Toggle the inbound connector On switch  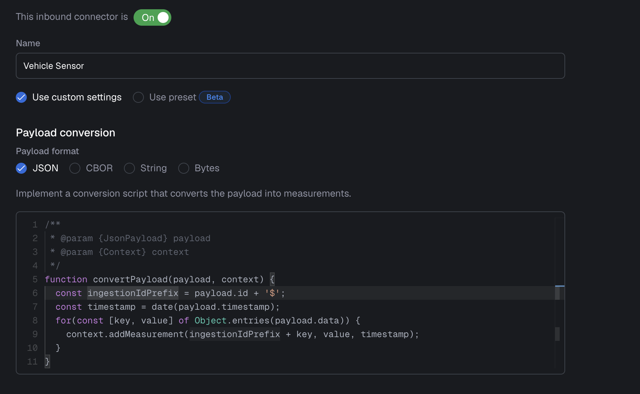pos(152,17)
